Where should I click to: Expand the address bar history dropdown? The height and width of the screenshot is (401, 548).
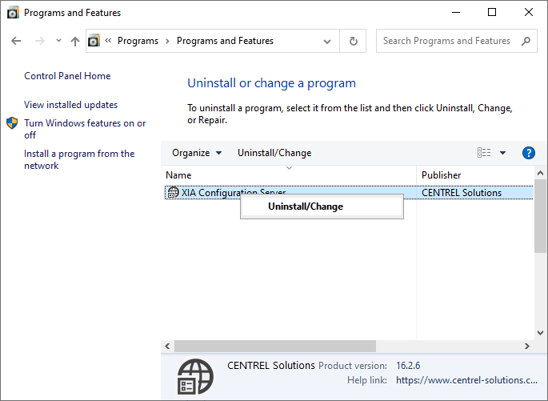coord(327,41)
